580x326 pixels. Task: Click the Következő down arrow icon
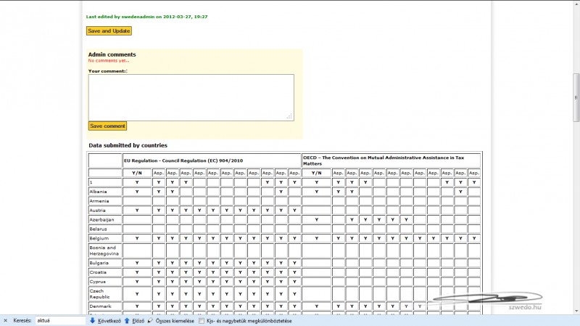(93, 320)
